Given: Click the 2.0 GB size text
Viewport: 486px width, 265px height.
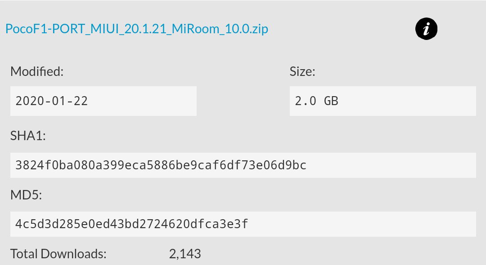Looking at the screenshot, I should 316,101.
